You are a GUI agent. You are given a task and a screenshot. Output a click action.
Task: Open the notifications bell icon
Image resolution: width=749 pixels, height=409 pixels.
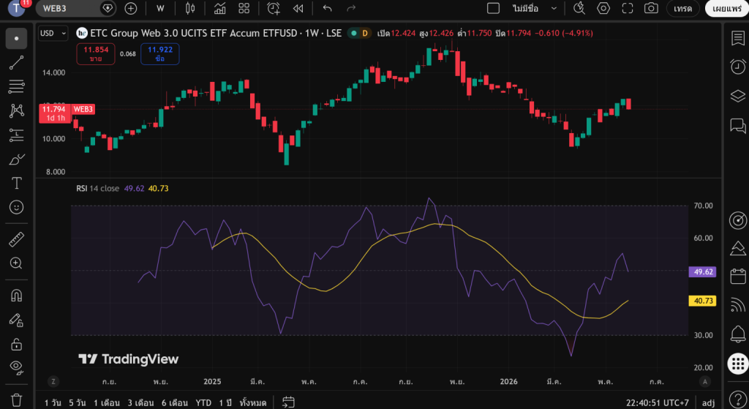point(737,334)
